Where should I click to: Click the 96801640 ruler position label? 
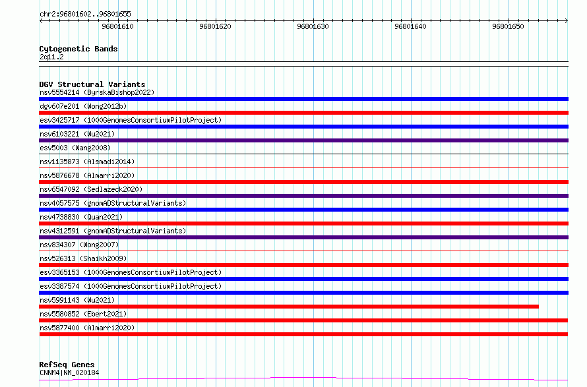410,26
